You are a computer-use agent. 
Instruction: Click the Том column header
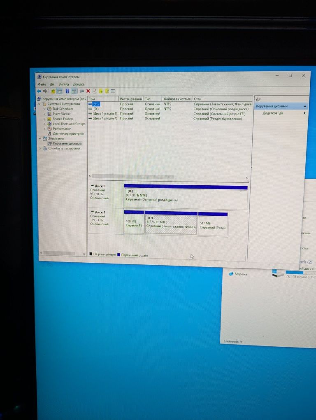click(x=103, y=99)
